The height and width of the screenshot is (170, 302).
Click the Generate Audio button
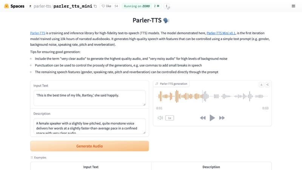(x=89, y=146)
